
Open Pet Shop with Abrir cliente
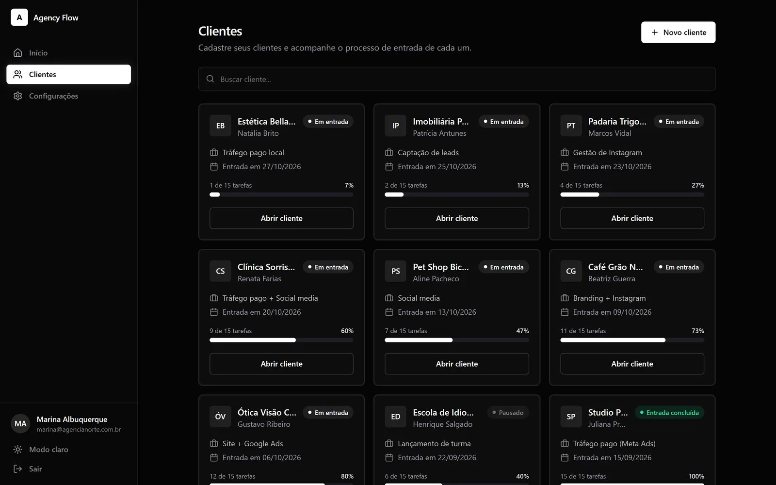[x=457, y=364]
